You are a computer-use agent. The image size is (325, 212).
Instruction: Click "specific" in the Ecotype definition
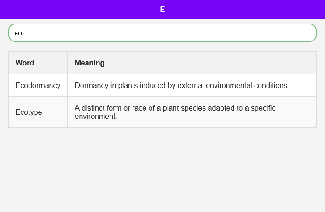point(262,108)
